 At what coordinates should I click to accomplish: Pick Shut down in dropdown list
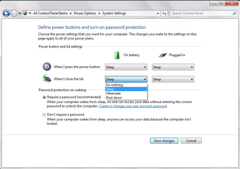click(114, 98)
